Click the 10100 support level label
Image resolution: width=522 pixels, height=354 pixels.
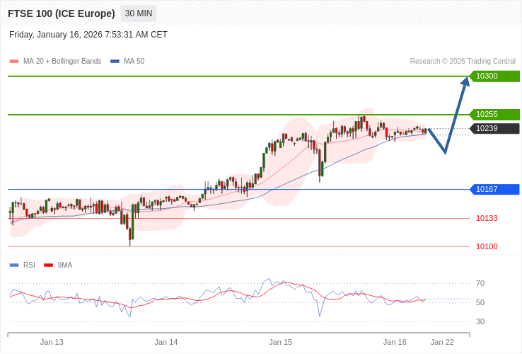[x=487, y=246]
